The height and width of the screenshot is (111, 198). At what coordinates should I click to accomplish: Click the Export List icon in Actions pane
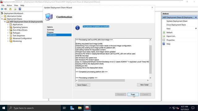click(x=164, y=36)
